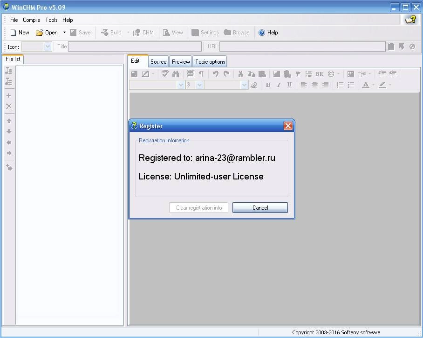Click the increase indent icon
The width and height of the screenshot is (423, 338).
pyautogui.click(x=393, y=74)
